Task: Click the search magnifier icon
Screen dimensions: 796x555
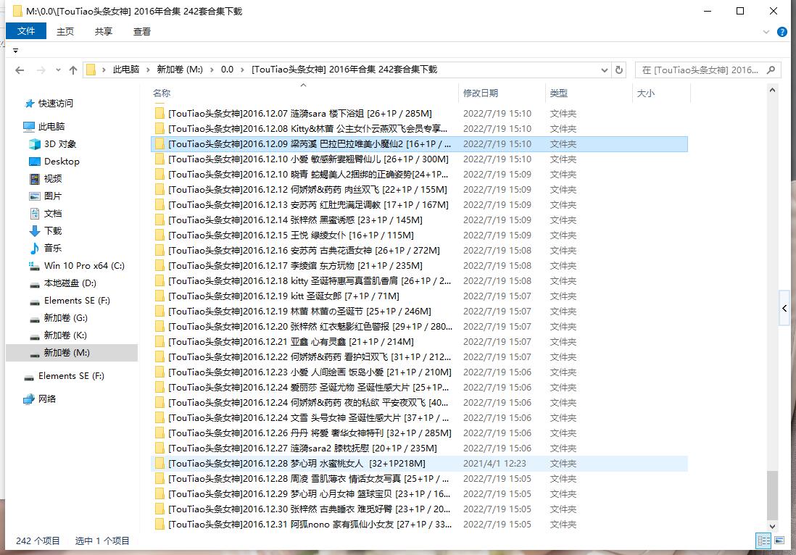Action: (x=771, y=70)
